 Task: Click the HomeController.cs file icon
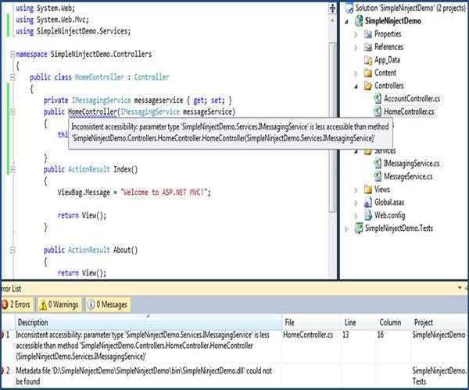click(377, 112)
